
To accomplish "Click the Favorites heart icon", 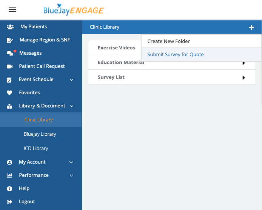I will 9,93.
